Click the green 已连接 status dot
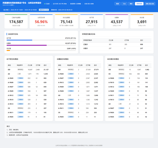The image size is (158, 148). (x=45, y=4)
